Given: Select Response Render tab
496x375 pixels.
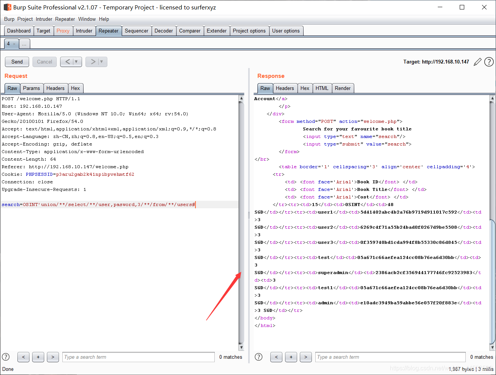Looking at the screenshot, I should click(x=343, y=88).
